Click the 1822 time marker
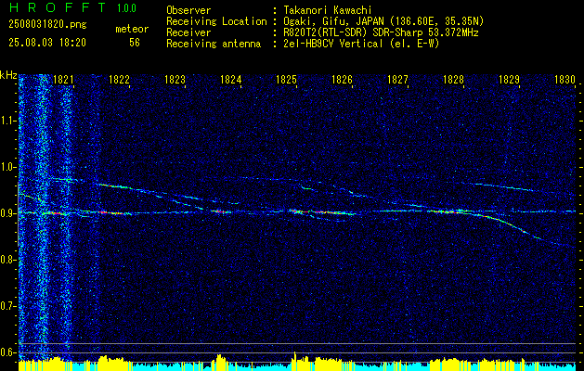The image size is (584, 371). 119,79
